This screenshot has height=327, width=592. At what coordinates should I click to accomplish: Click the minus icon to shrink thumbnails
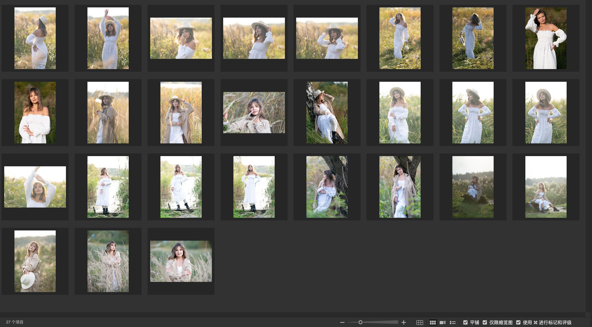click(x=342, y=322)
